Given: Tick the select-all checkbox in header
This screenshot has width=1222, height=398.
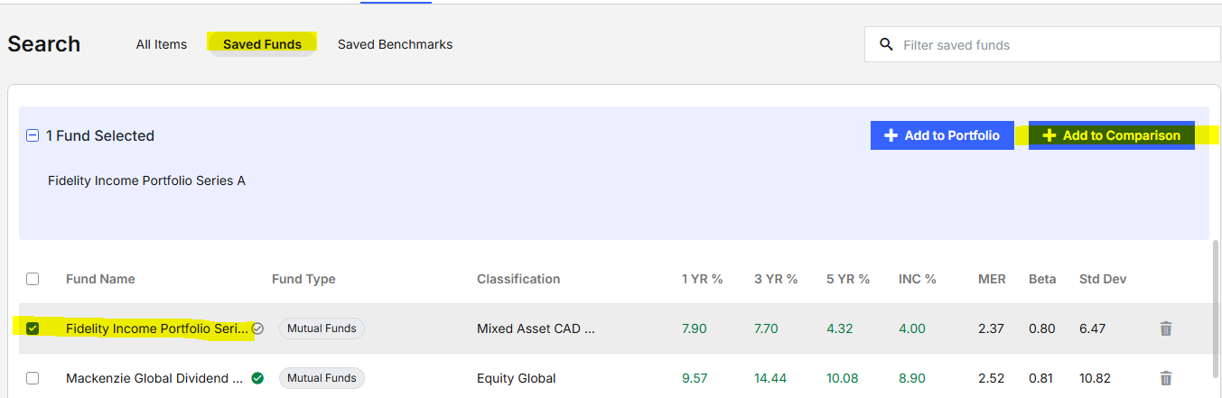Looking at the screenshot, I should pos(33,279).
